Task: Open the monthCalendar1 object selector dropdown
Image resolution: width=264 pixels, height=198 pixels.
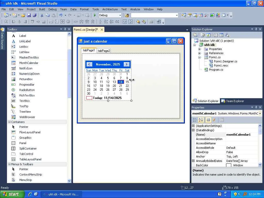Action: 260,113
